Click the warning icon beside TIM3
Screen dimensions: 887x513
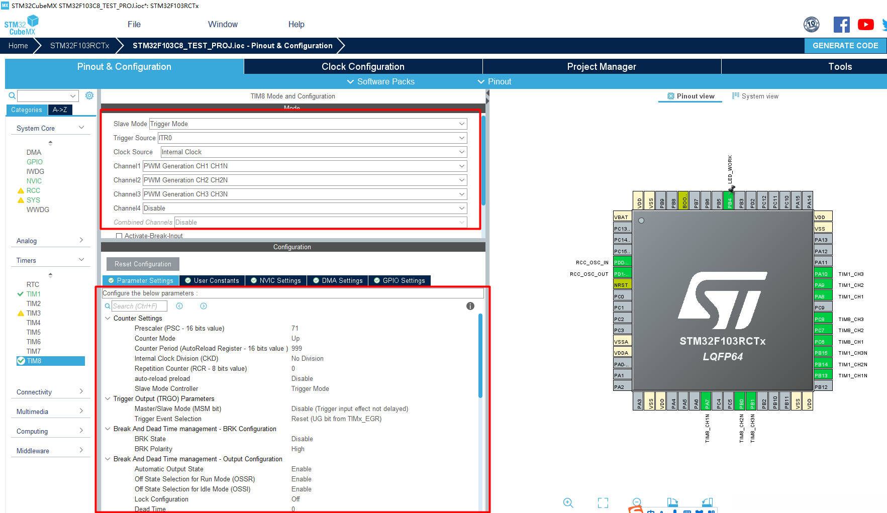21,313
